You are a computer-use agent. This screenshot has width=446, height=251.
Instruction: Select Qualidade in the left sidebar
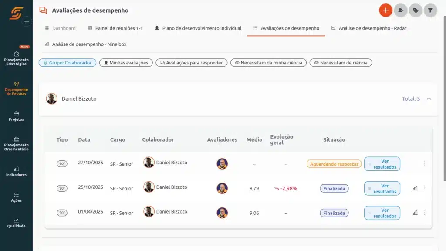coord(16,223)
